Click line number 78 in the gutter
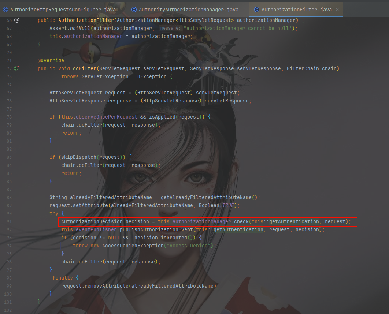Screen dimensions: 389x314 point(9,117)
